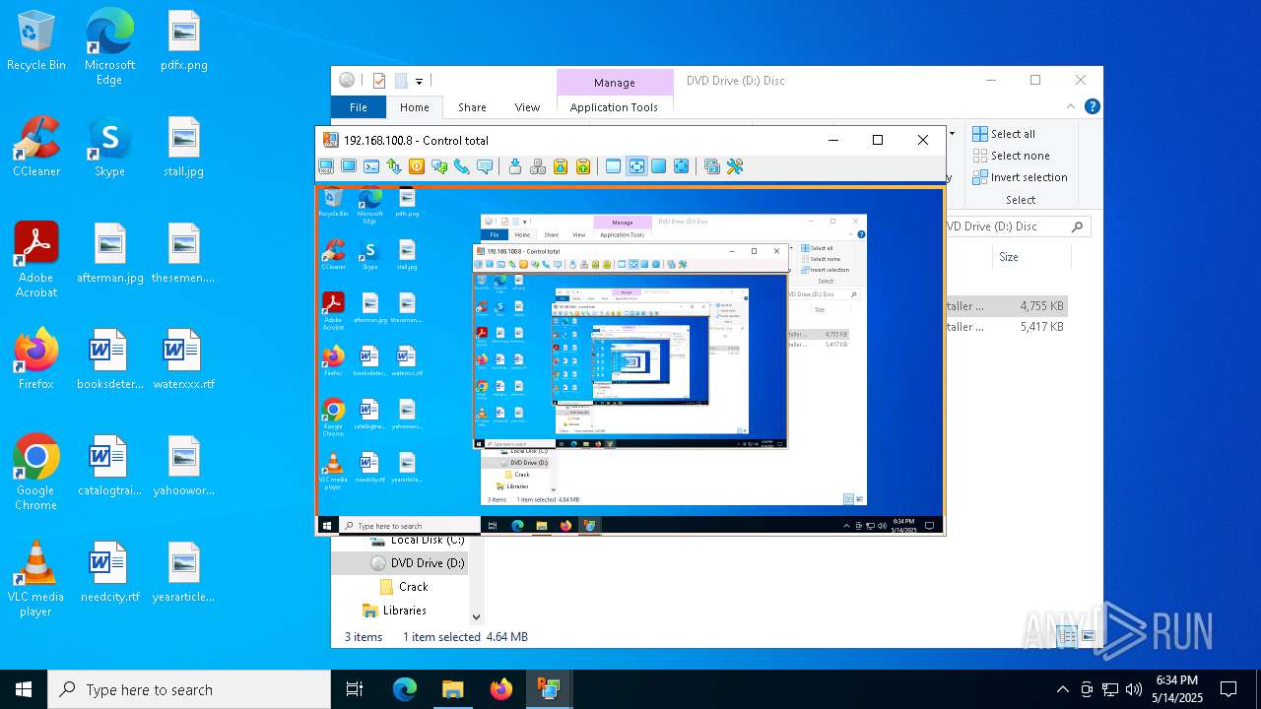
Task: Click the taskbar search box
Action: tap(189, 689)
